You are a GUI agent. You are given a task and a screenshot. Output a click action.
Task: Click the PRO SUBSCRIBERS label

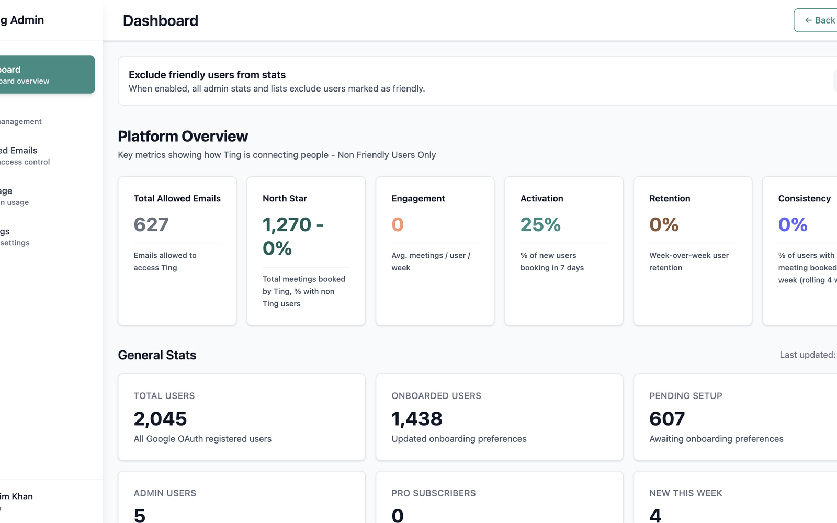pos(434,493)
